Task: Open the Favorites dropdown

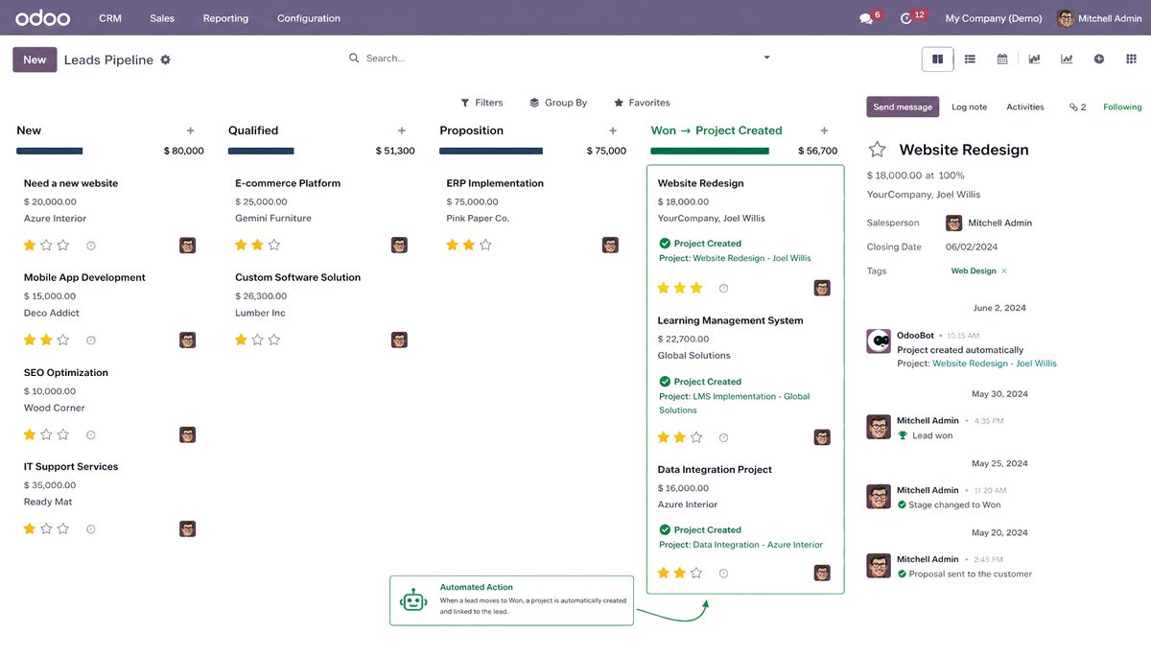Action: click(642, 103)
